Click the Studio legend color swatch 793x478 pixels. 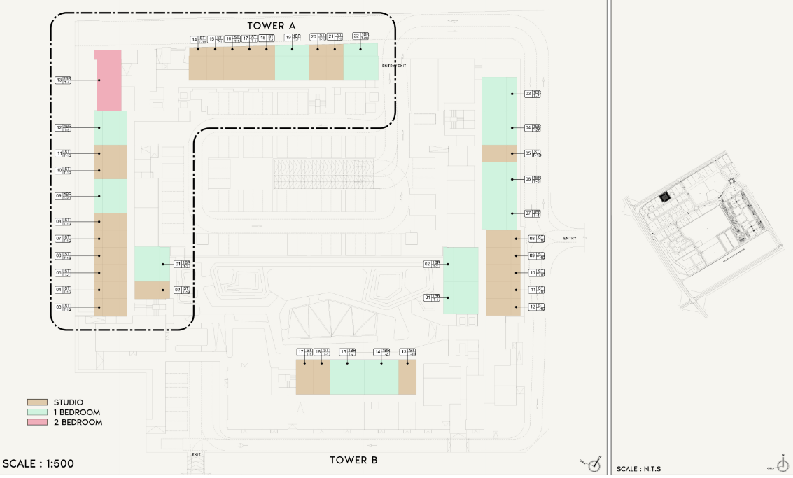[37, 402]
